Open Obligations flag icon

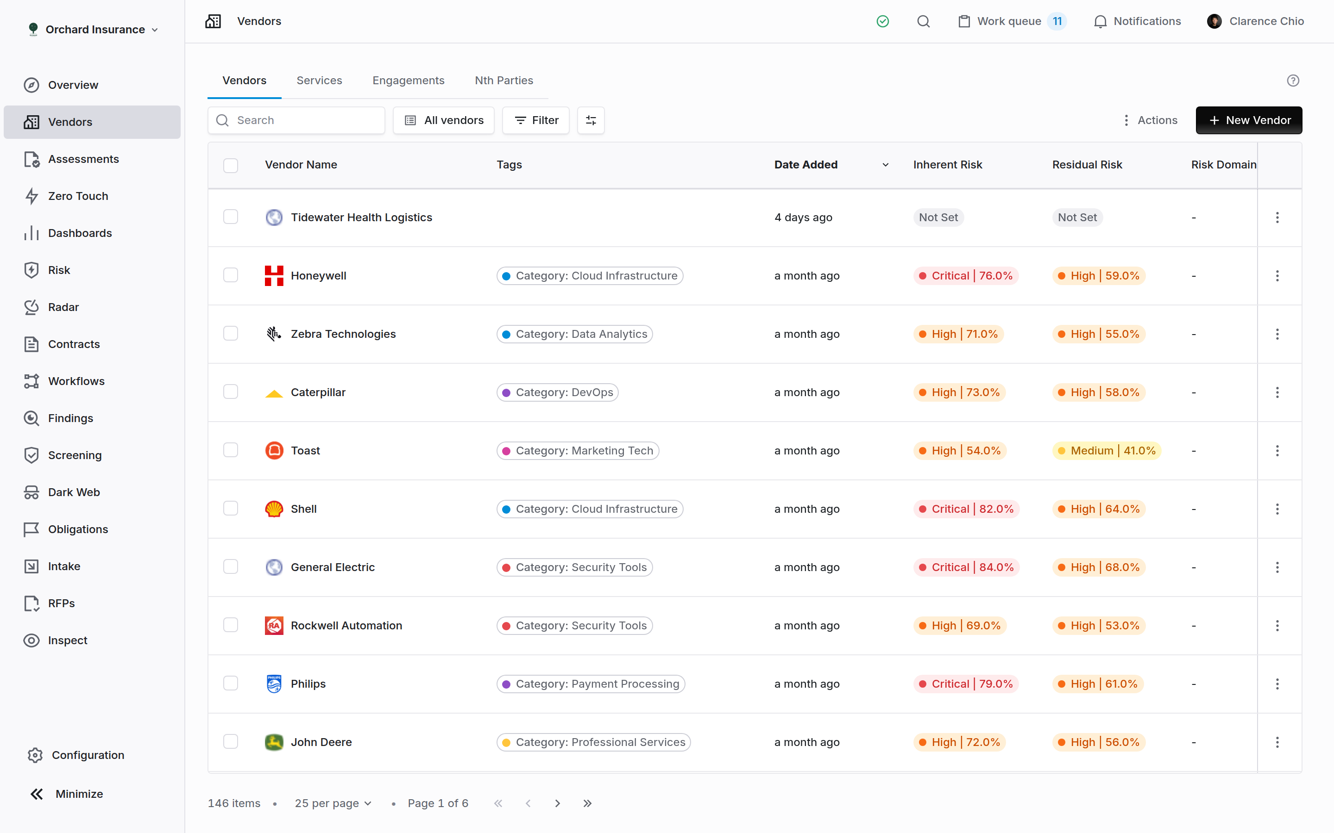31,529
